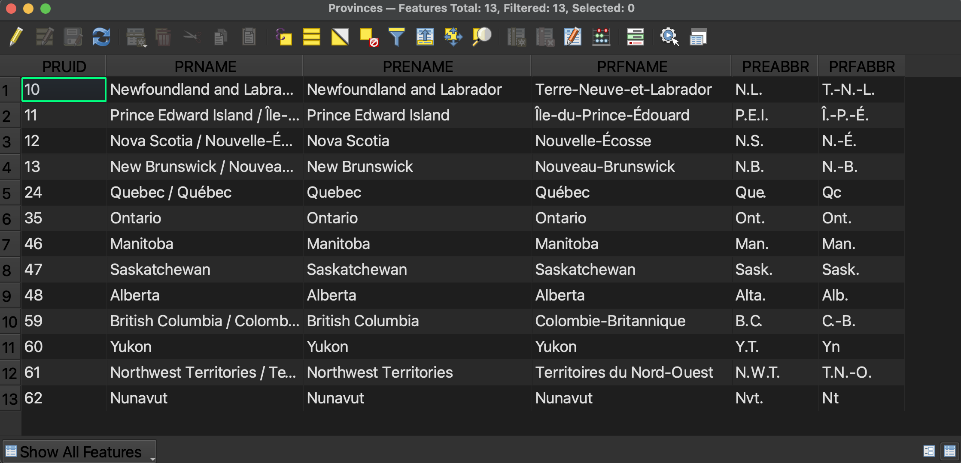961x463 pixels.
Task: Click Select features using an expression
Action: (x=283, y=37)
